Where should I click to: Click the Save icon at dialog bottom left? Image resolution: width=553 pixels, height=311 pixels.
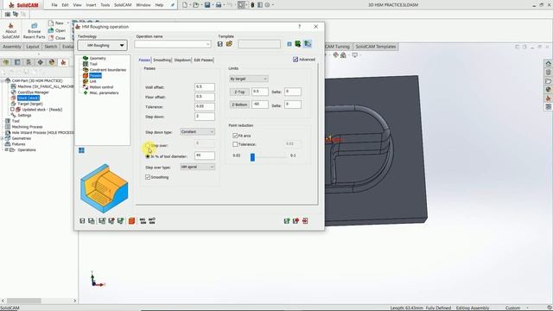(x=82, y=221)
